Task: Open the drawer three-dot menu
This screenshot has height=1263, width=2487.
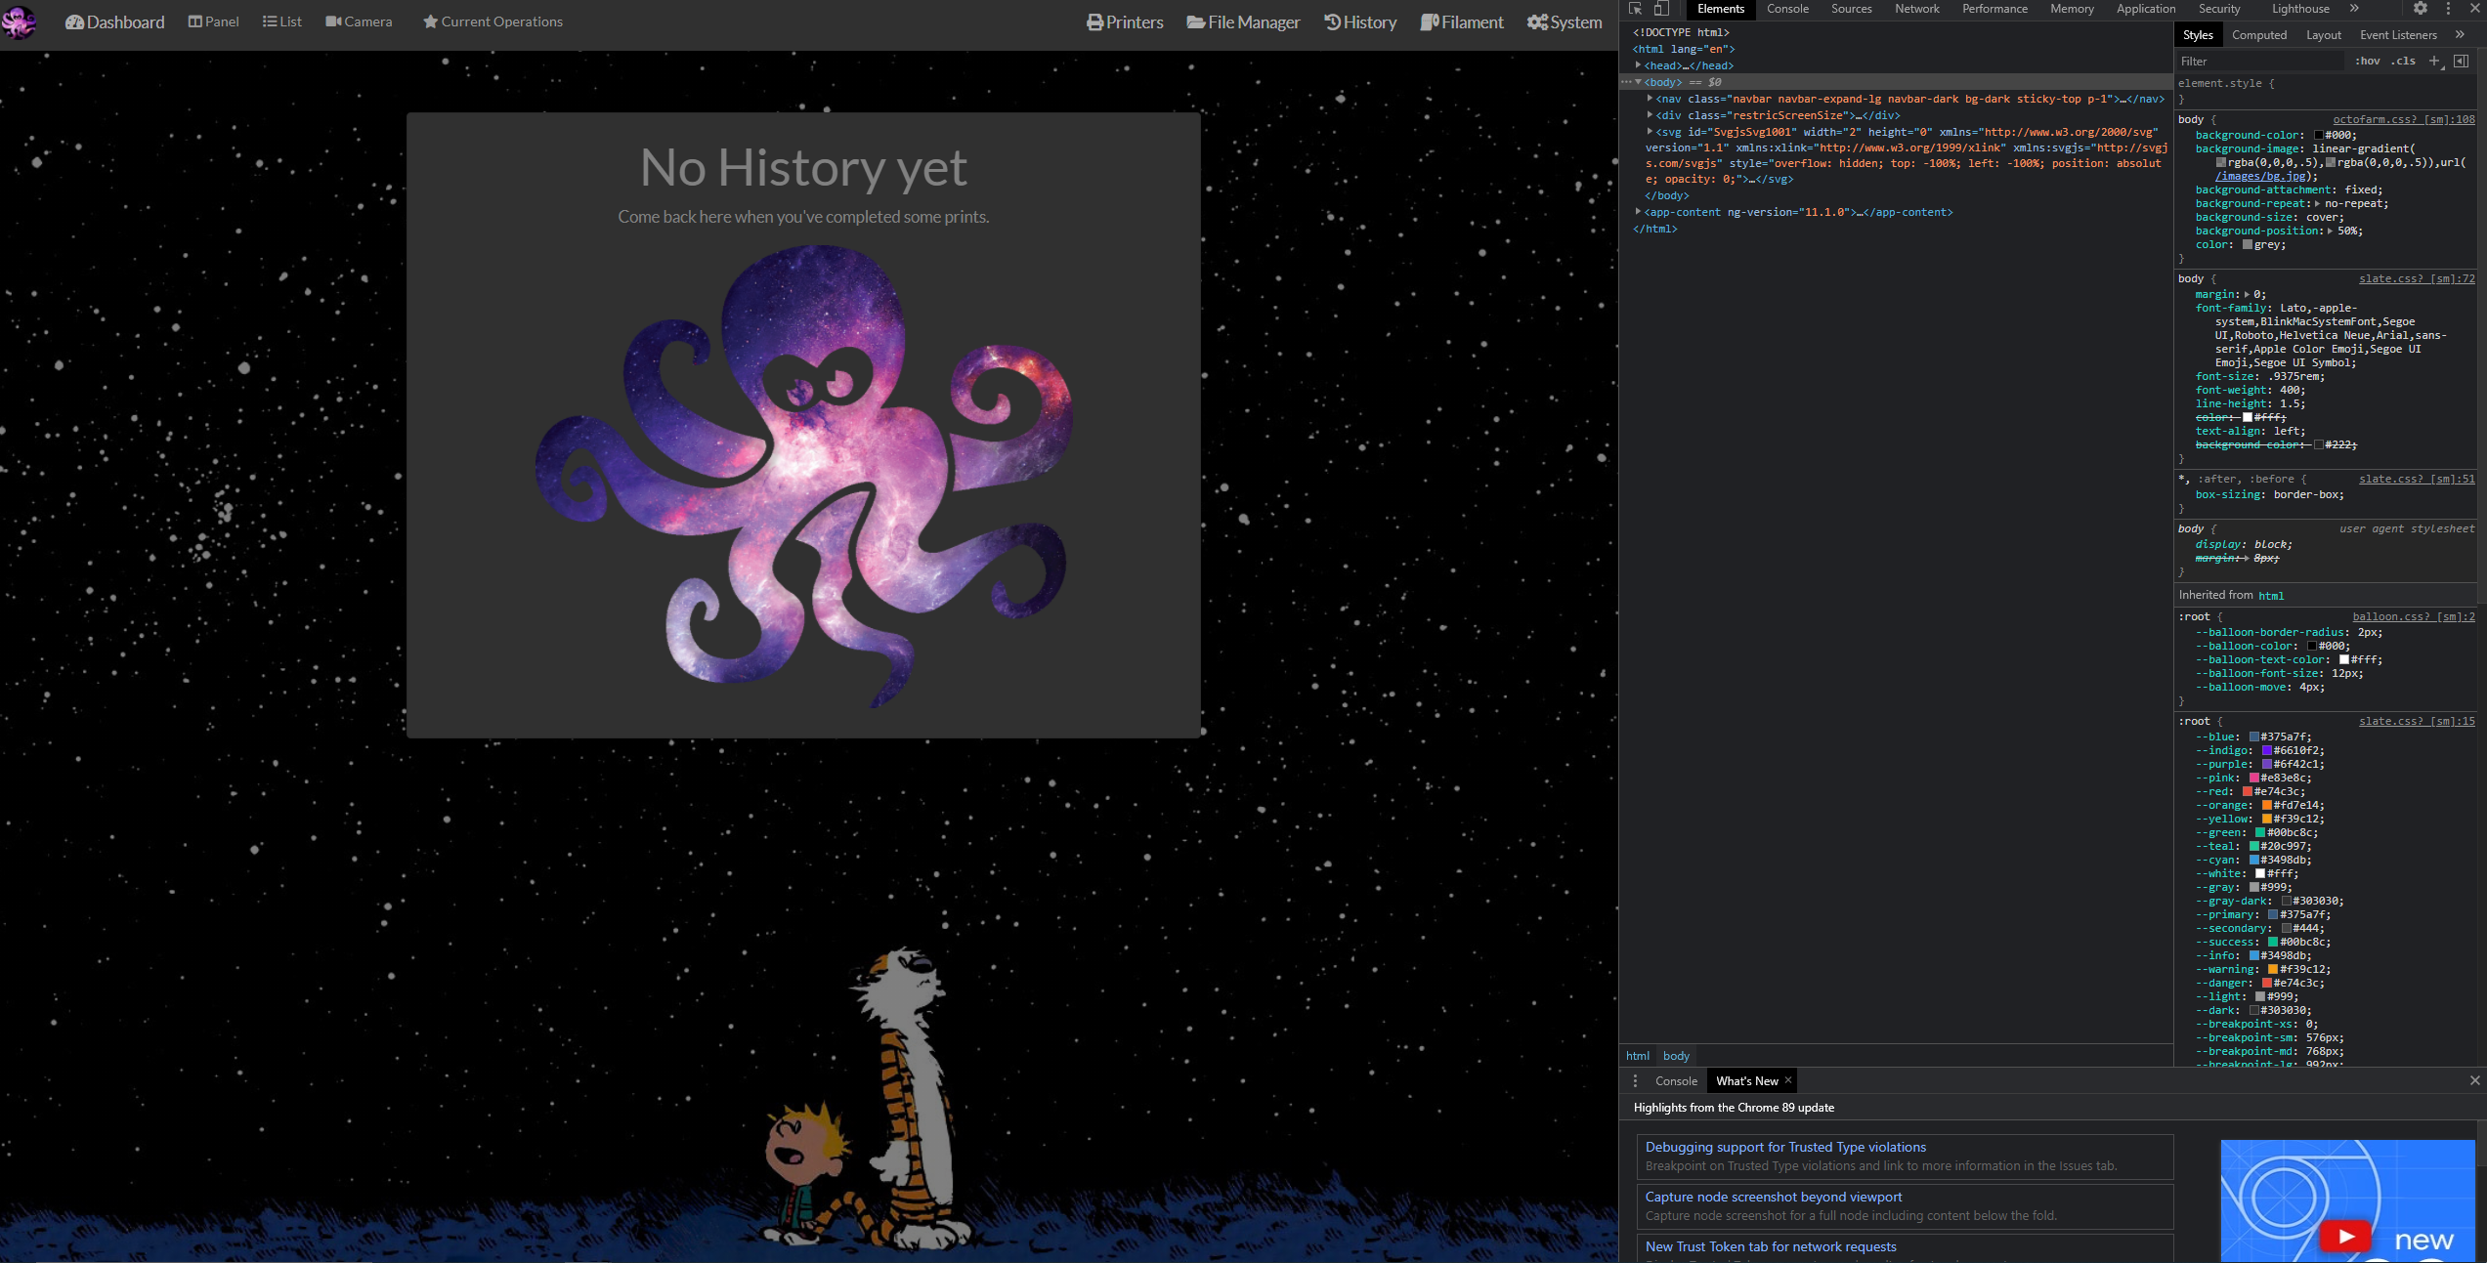Action: coord(1635,1081)
